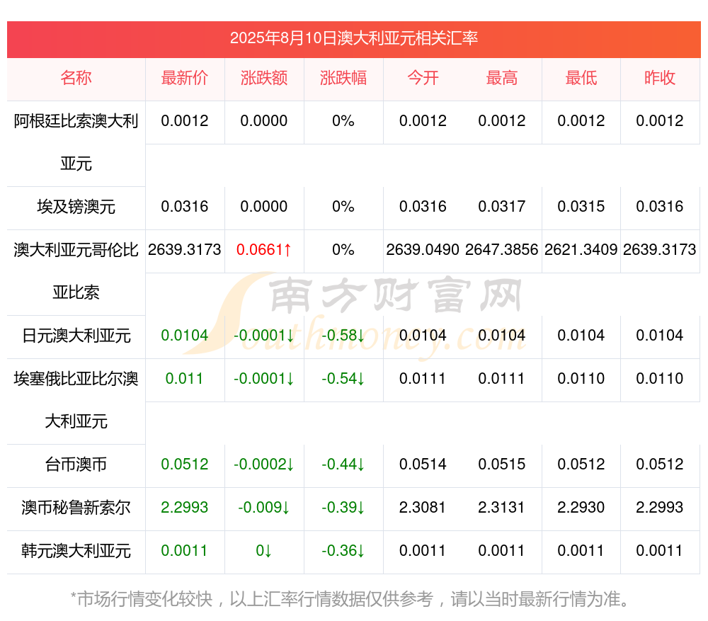The image size is (708, 621).
Task: Click the low value 0.0315
Action: click(x=581, y=207)
